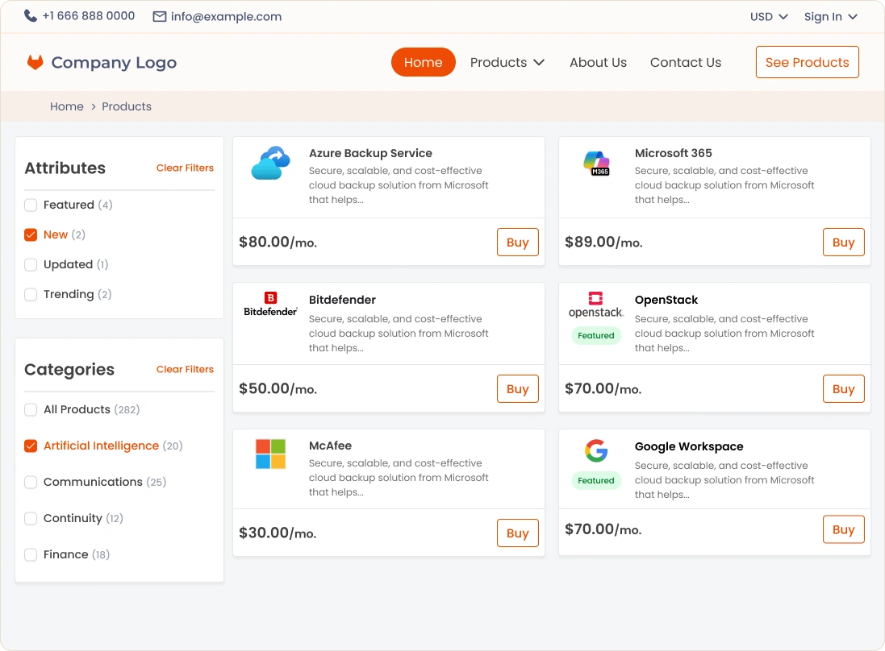The width and height of the screenshot is (885, 651).
Task: Open the Contact Us page
Action: 685,62
